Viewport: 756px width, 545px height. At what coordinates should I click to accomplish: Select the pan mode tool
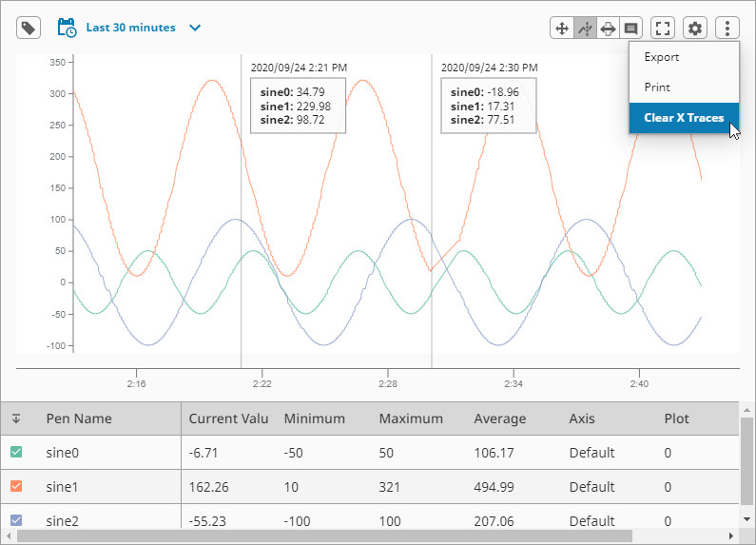coord(562,29)
